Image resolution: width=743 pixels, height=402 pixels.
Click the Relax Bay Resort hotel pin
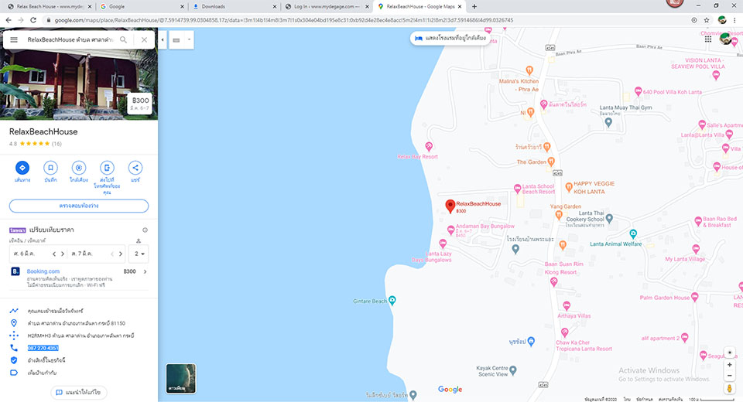(x=429, y=146)
